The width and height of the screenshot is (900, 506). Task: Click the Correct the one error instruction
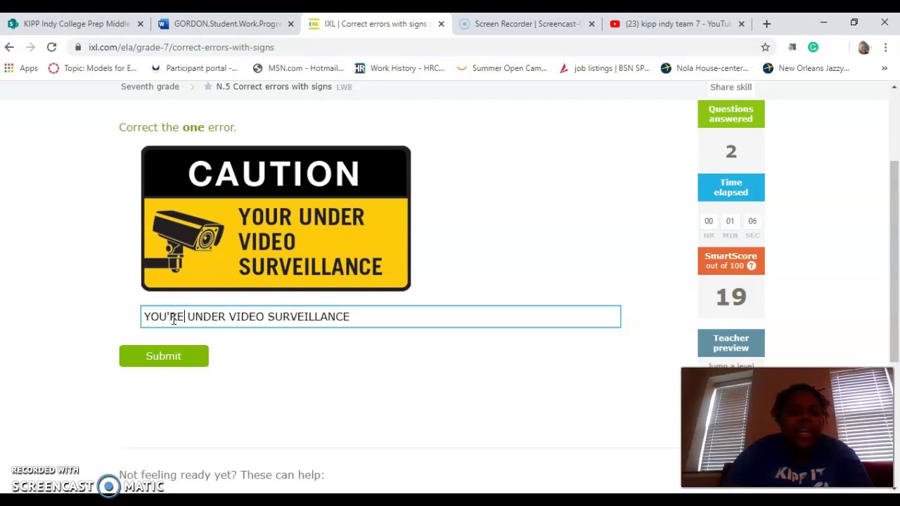pyautogui.click(x=177, y=127)
